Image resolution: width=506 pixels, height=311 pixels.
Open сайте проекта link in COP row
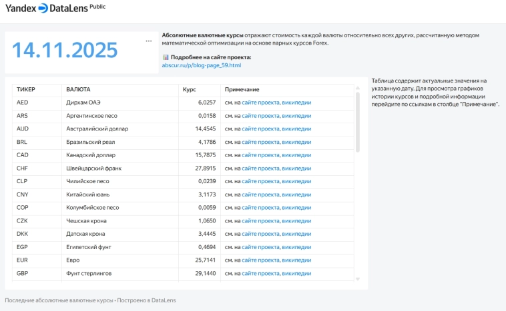coord(260,208)
